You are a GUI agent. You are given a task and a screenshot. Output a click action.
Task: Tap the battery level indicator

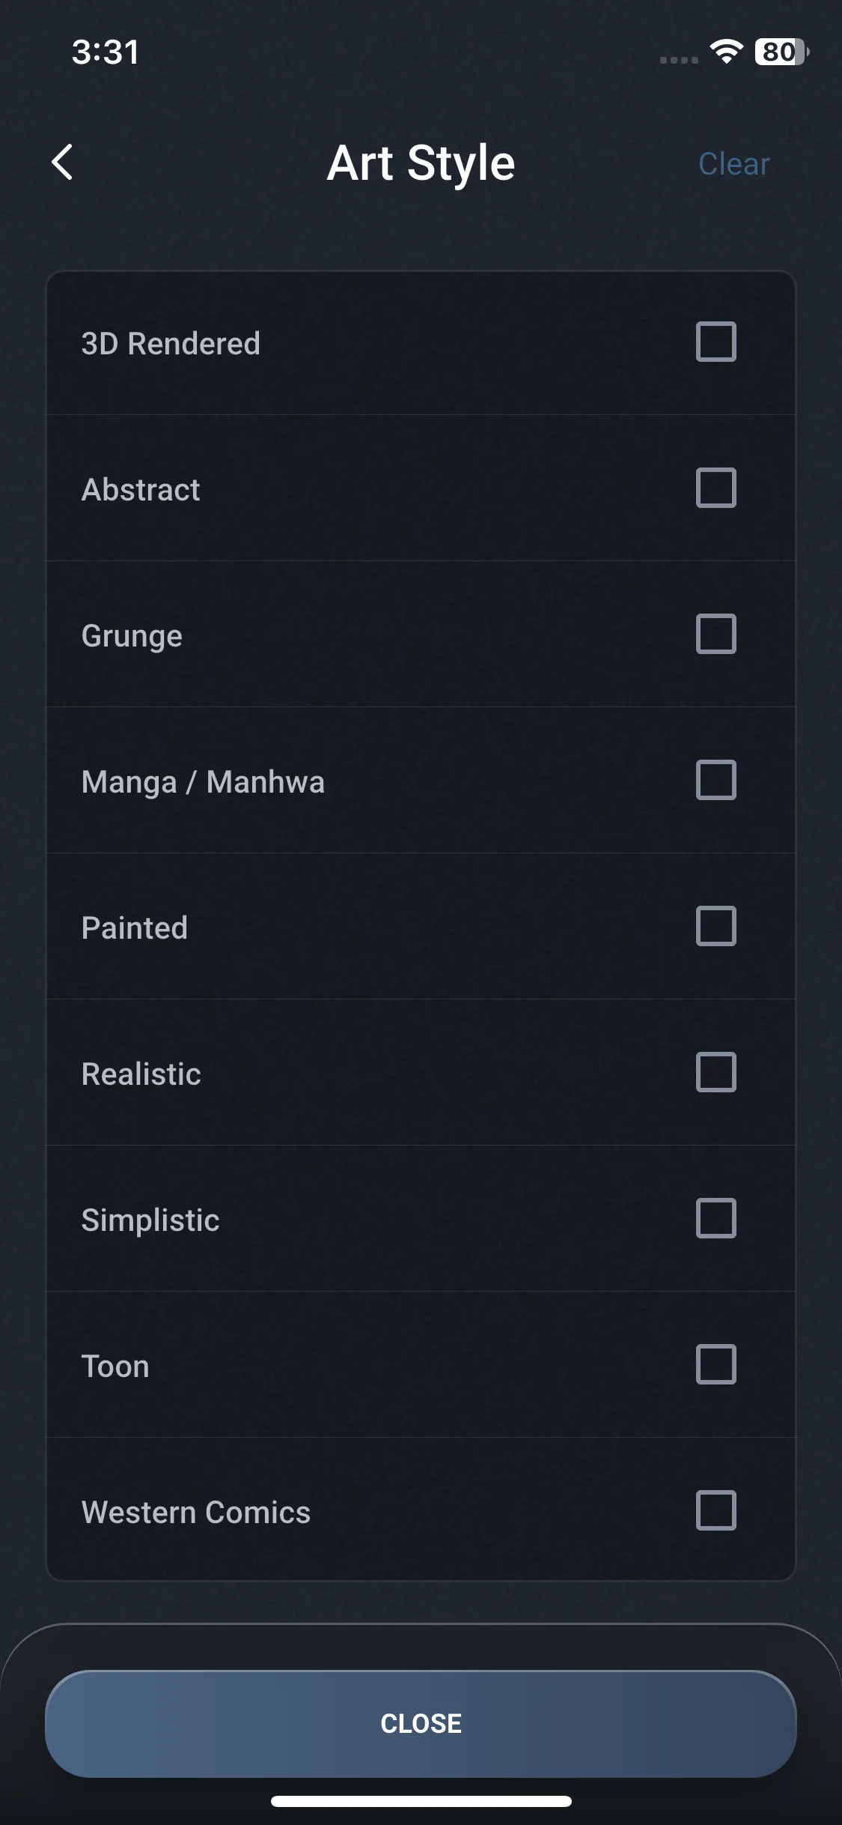[781, 52]
